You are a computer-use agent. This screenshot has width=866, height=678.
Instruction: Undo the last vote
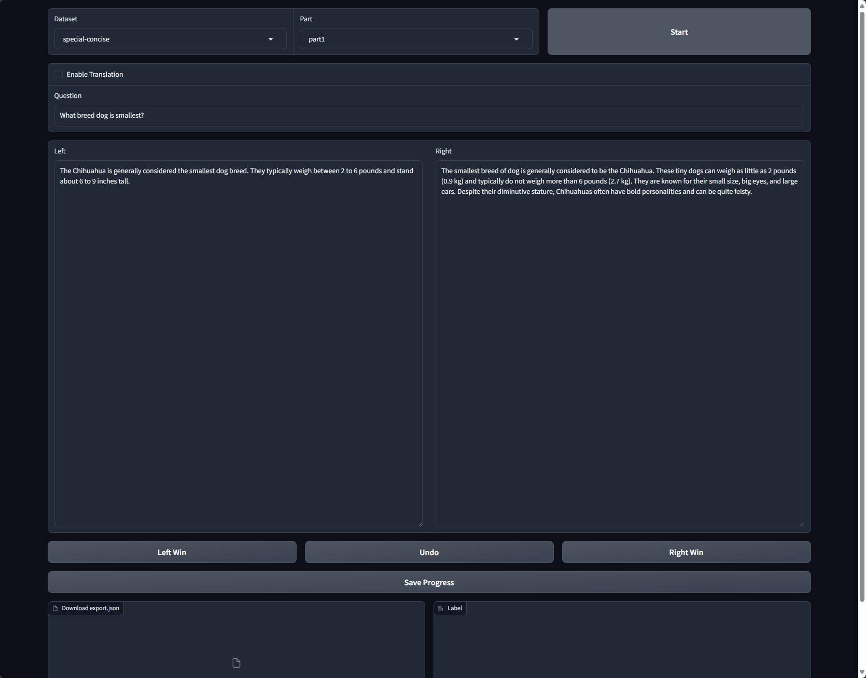pyautogui.click(x=429, y=553)
